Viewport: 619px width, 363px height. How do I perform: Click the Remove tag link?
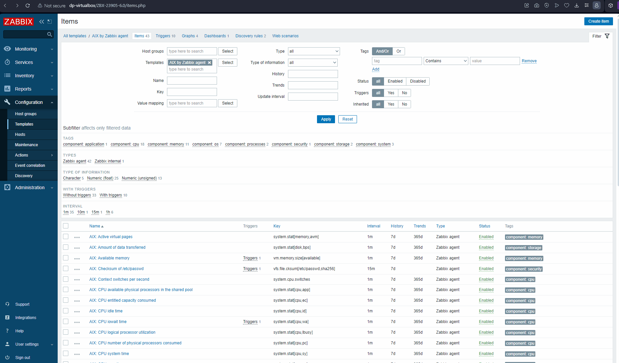click(x=529, y=61)
